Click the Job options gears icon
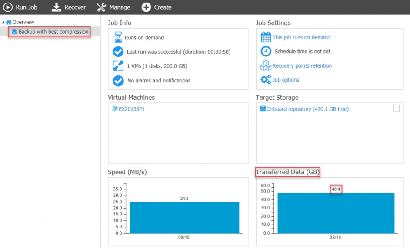Screen dimensions: 410x248 click(266, 80)
